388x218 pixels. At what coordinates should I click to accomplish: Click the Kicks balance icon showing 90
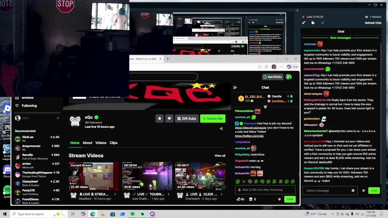(240, 199)
